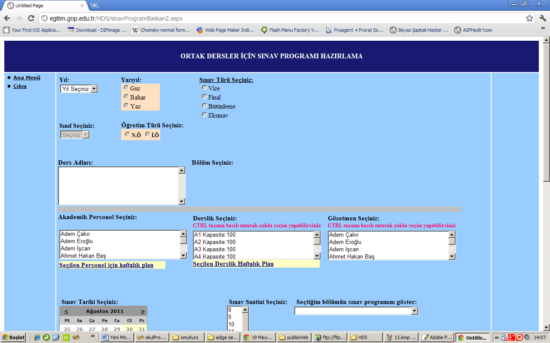Click the browser back arrow icon

7,18
